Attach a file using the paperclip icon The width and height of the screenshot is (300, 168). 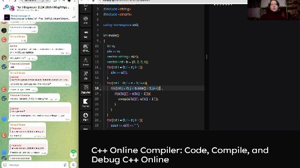[x=65, y=165]
